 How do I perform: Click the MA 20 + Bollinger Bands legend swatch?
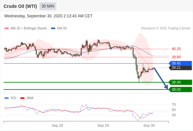tap(7, 28)
